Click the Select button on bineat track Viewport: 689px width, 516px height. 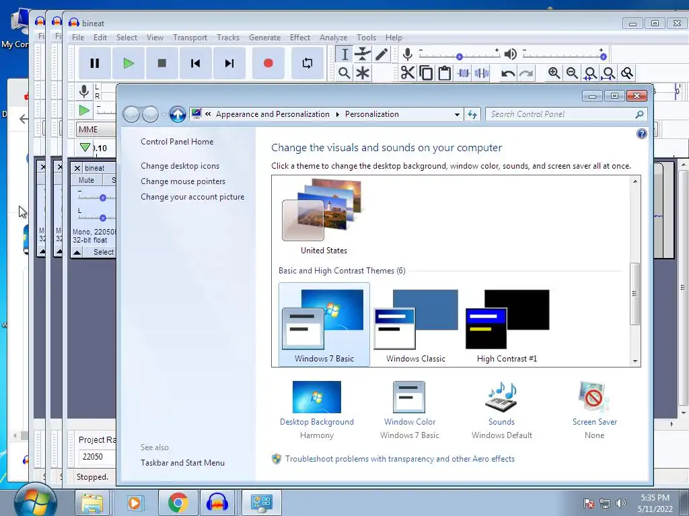[104, 253]
